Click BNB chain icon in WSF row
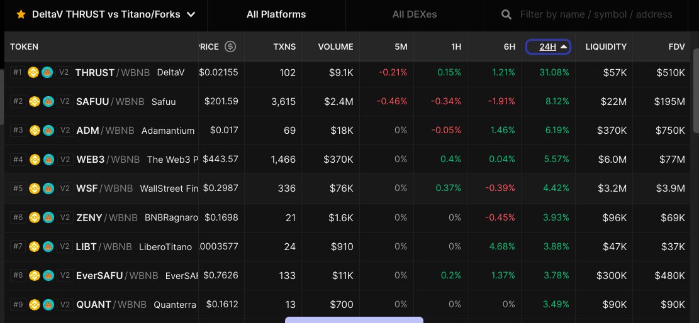 (x=35, y=189)
